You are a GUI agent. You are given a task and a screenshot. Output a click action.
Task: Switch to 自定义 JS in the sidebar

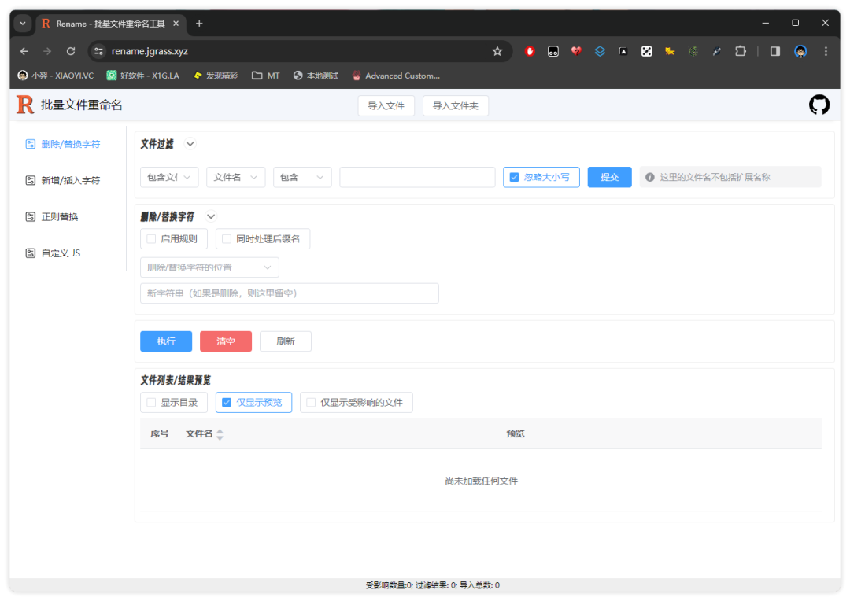(x=61, y=253)
